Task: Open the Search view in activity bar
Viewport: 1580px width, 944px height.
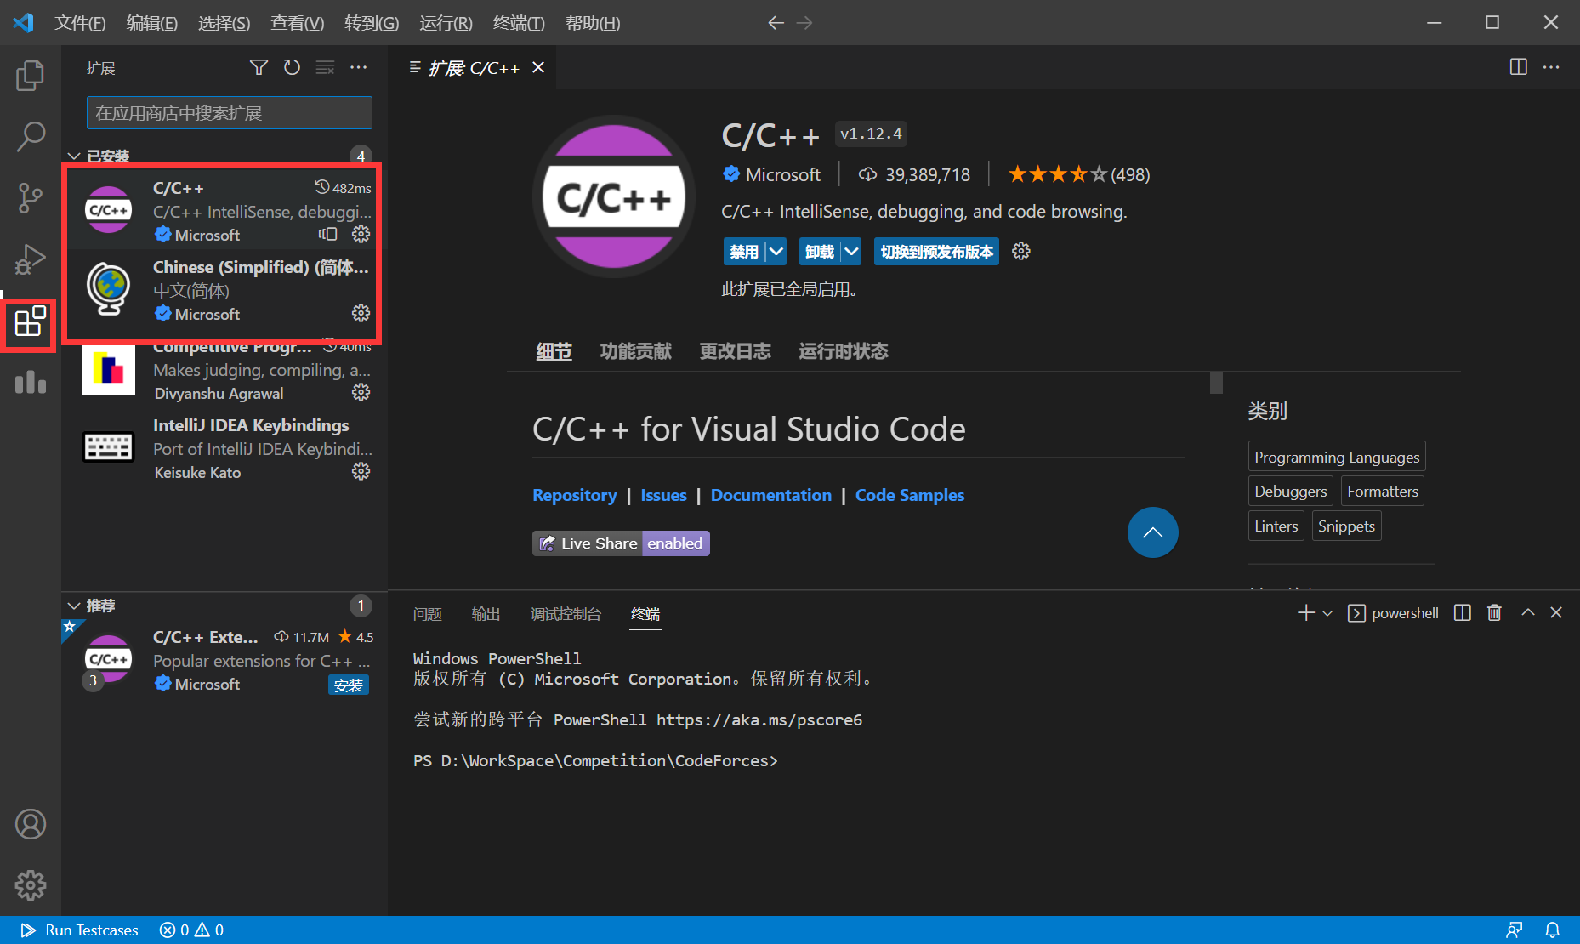Action: pyautogui.click(x=31, y=136)
